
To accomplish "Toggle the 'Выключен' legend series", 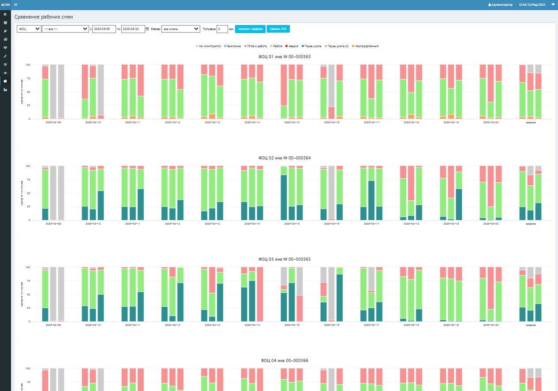I will click(232, 46).
